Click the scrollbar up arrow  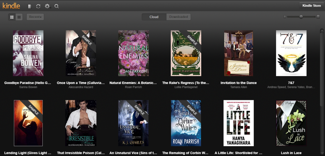pyautogui.click(x=322, y=31)
